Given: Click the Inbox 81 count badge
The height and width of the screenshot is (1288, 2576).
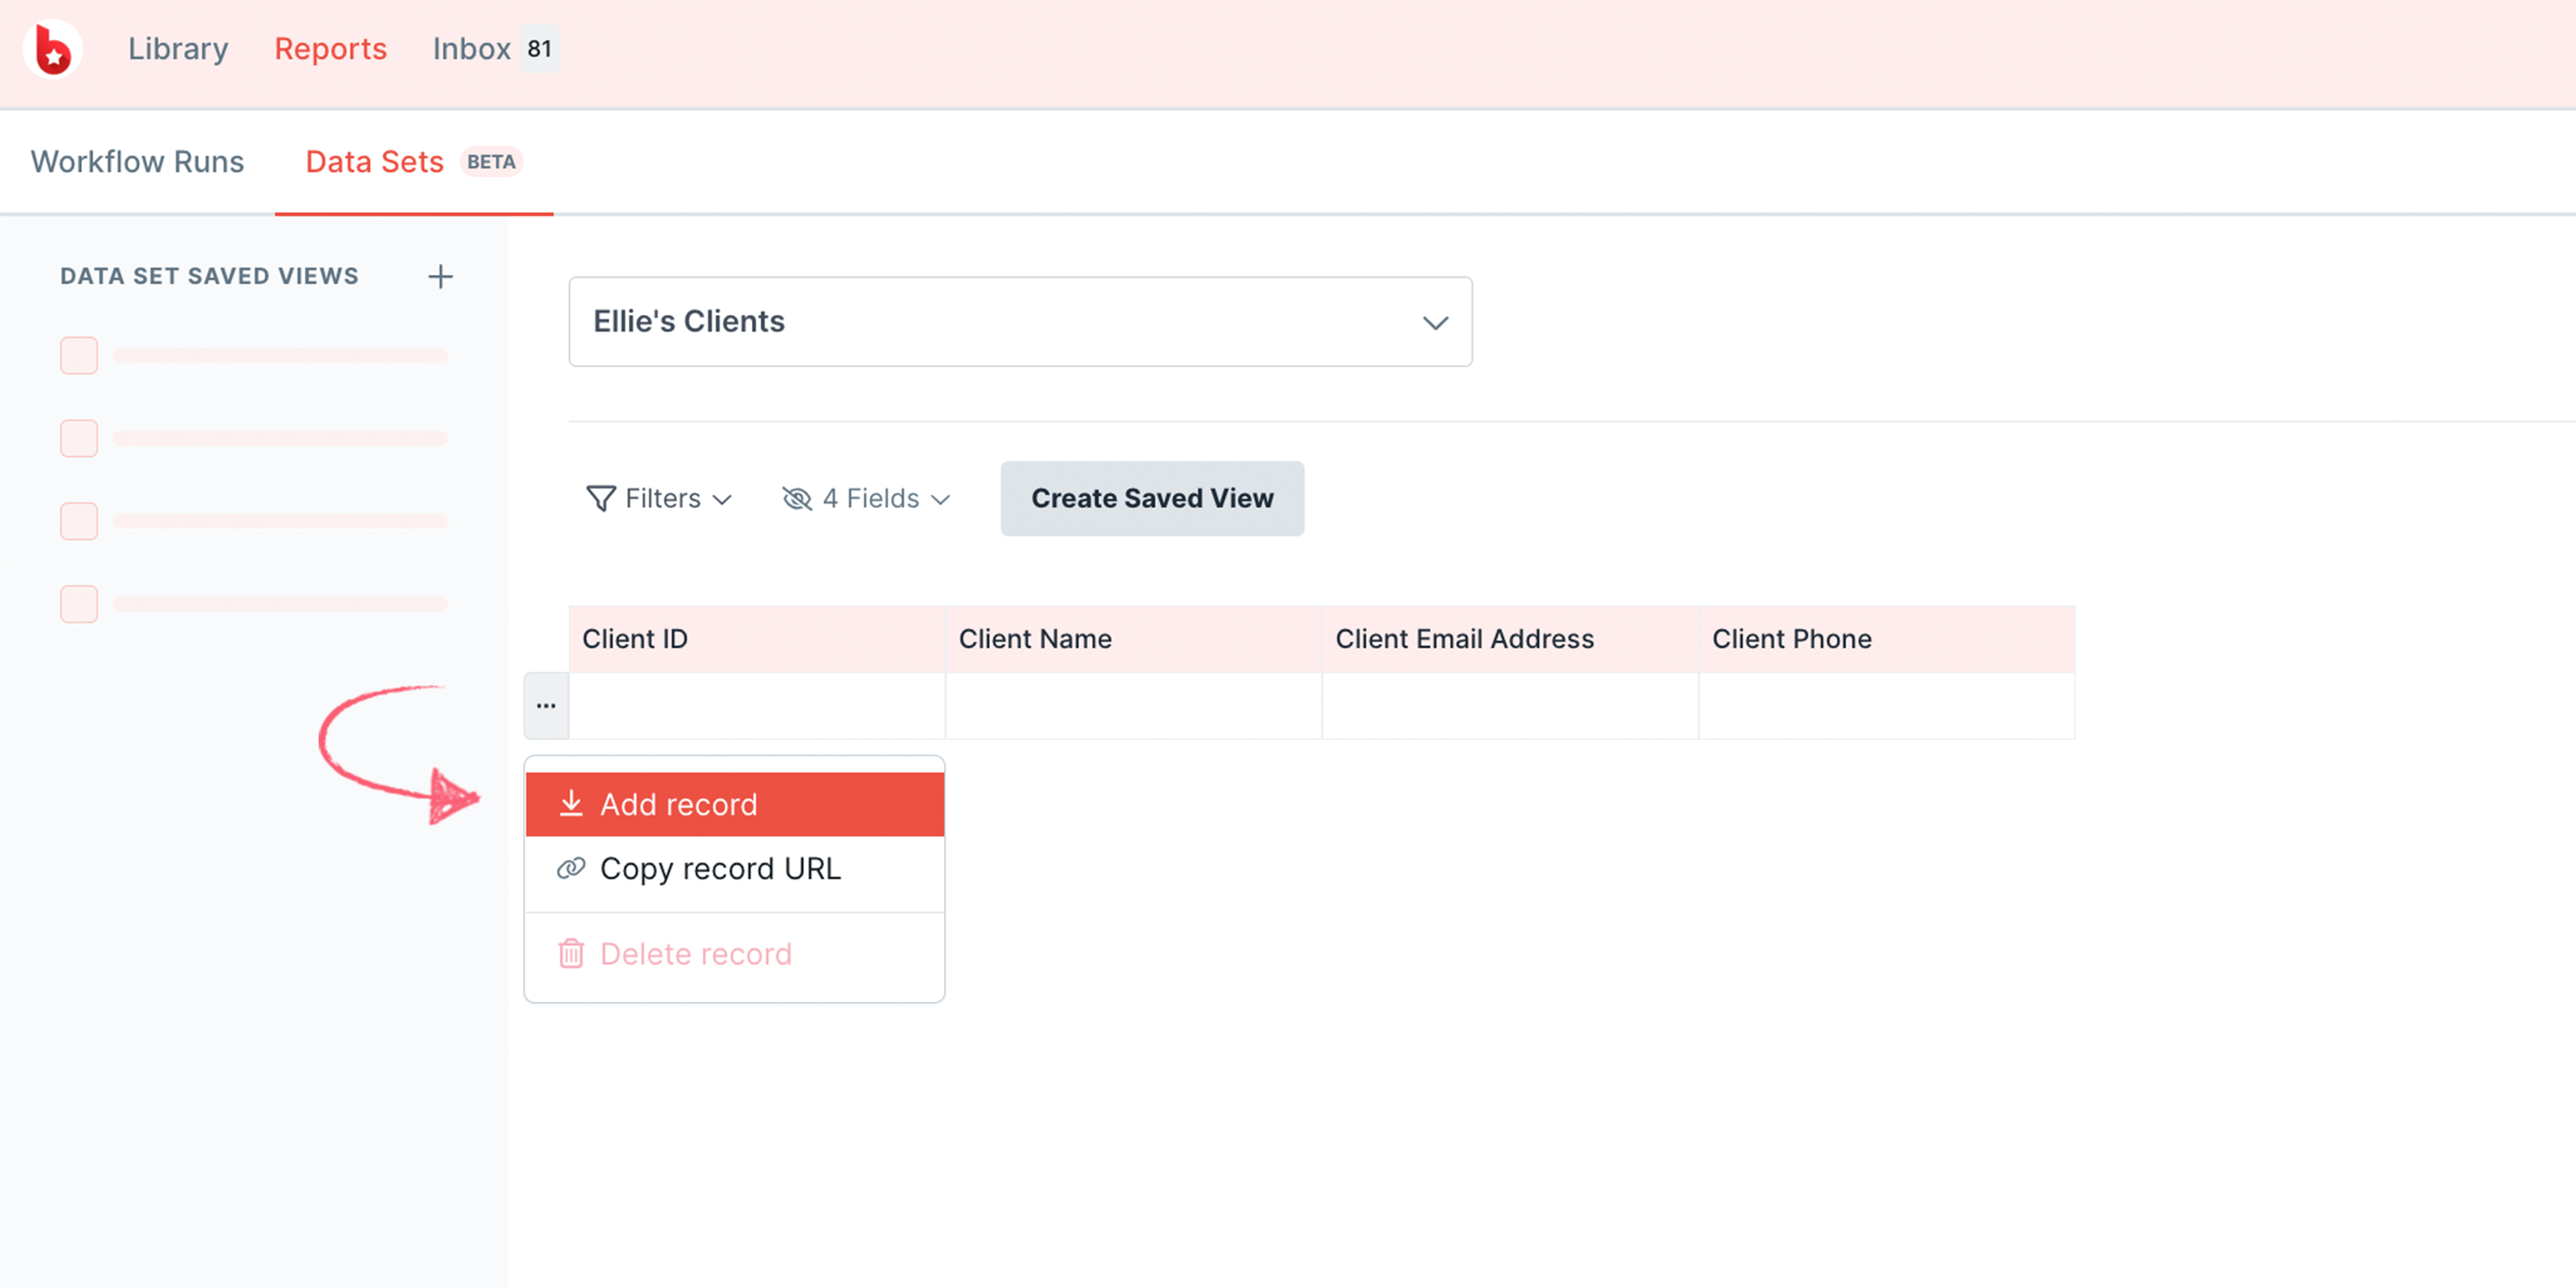Looking at the screenshot, I should [539, 49].
